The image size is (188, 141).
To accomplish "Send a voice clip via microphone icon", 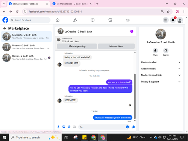I will 58,127.
